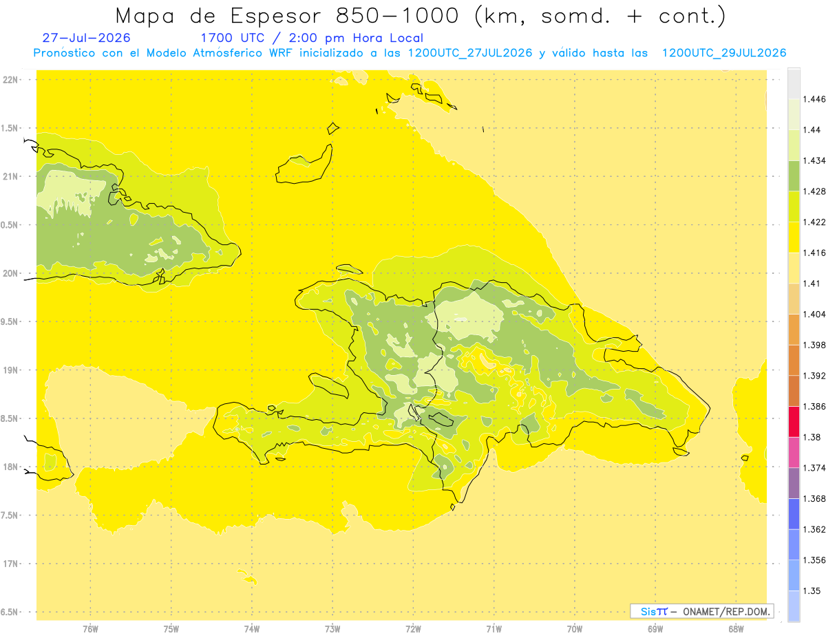Click the longitude label '69W'
The height and width of the screenshot is (638, 826).
(x=655, y=629)
